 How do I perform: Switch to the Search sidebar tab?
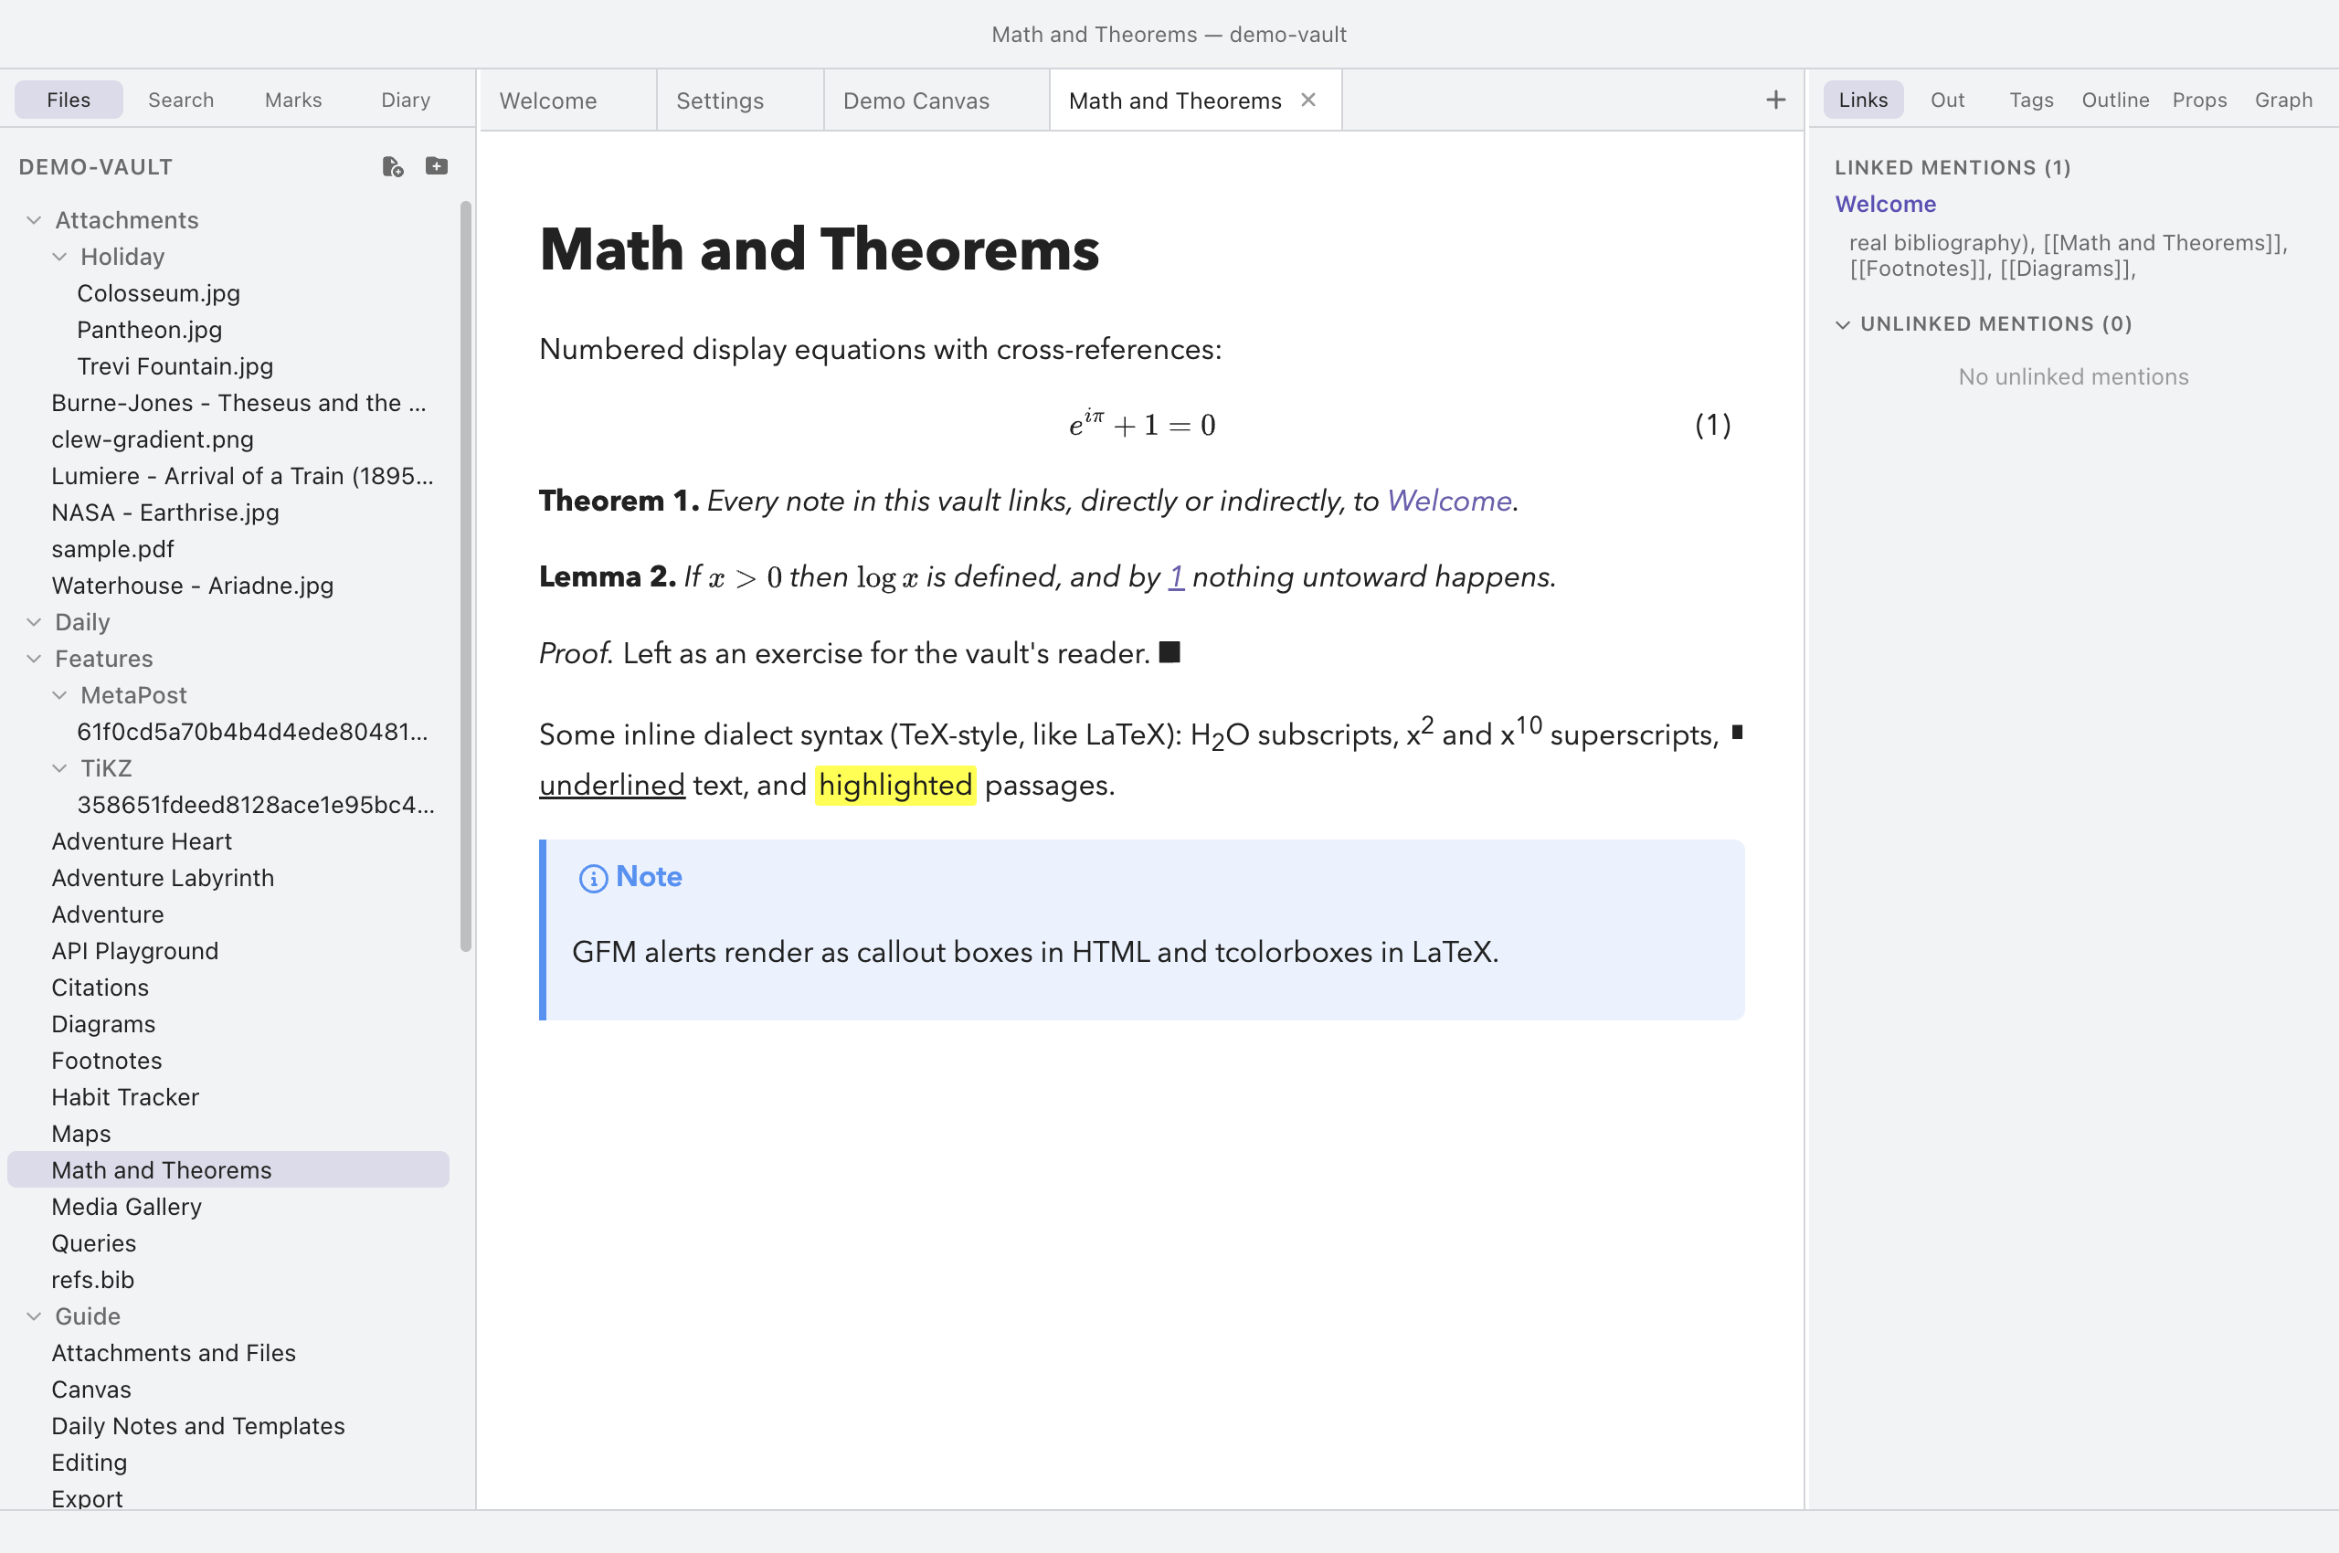point(181,100)
